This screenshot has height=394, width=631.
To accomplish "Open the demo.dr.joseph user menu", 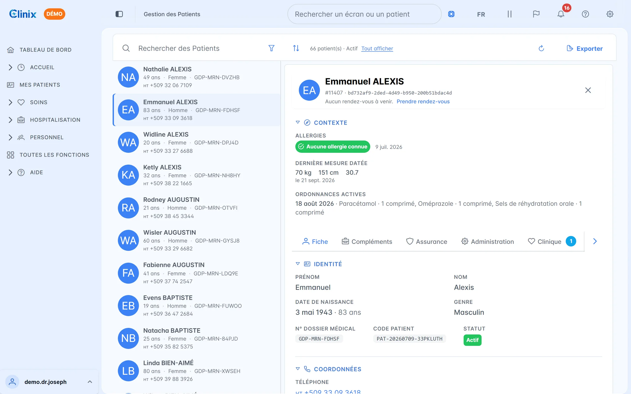I will click(x=49, y=382).
